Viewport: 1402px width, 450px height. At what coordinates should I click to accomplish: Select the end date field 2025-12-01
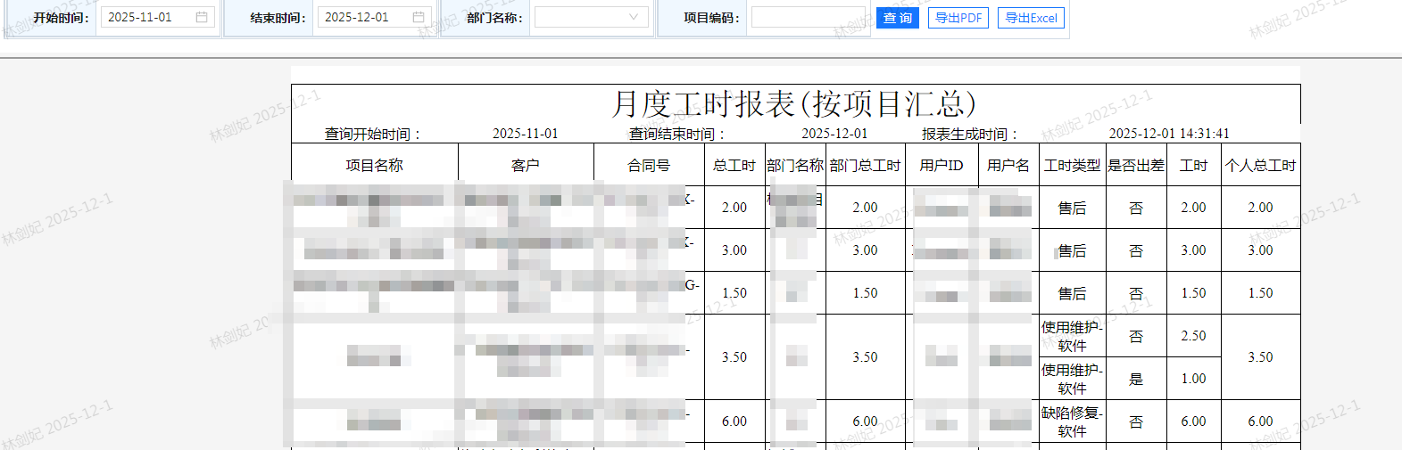(x=375, y=17)
